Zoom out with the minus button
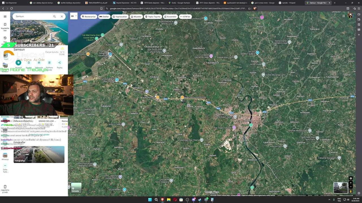This screenshot has height=203, width=362. point(351,187)
